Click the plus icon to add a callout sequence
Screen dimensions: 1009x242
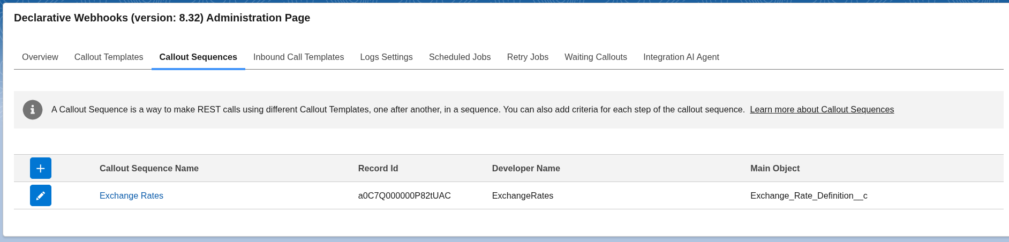pos(41,168)
